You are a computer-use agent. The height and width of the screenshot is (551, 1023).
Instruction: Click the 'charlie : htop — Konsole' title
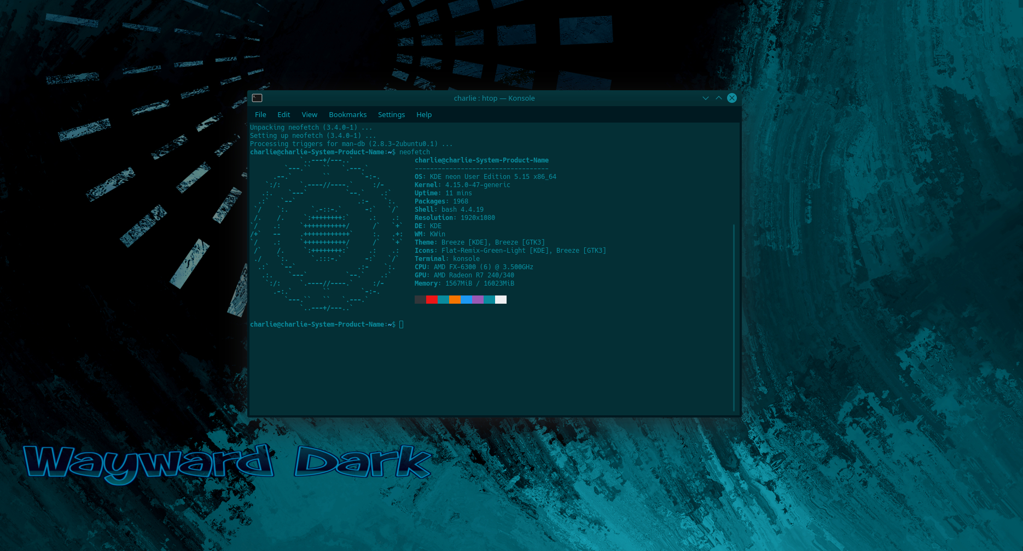494,98
